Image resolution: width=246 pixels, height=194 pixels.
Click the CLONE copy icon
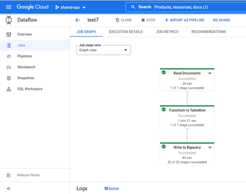pyautogui.click(x=117, y=20)
